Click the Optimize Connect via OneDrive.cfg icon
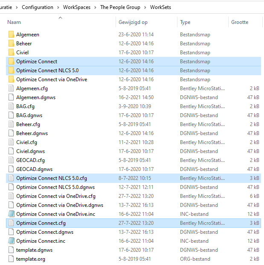Viewport: 264px width, 265px height. click(x=11, y=196)
